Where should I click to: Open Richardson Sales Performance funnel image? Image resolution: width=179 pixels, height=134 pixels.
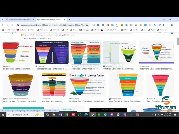pyautogui.click(x=21, y=85)
